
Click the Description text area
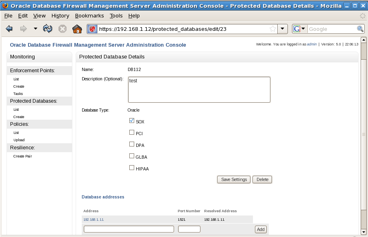point(199,90)
